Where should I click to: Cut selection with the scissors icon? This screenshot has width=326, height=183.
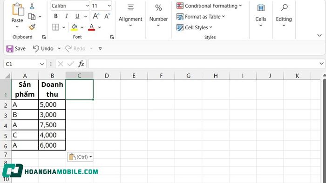(32, 6)
